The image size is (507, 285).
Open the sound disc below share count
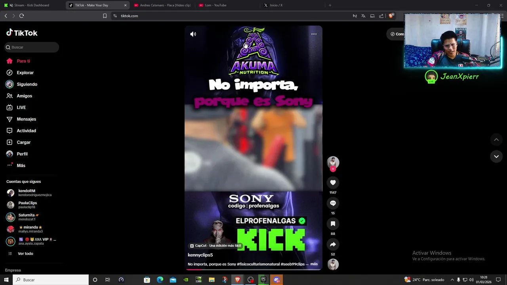pyautogui.click(x=333, y=264)
